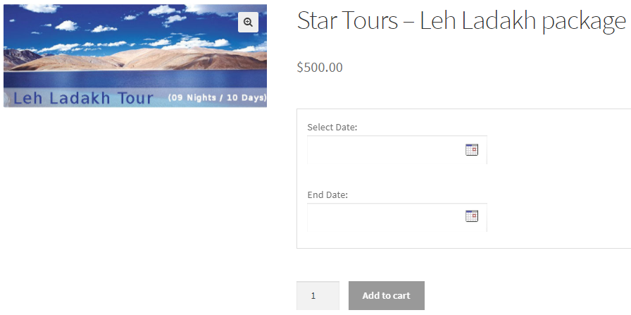The height and width of the screenshot is (315, 631).
Task: Click the "Select Date:" label
Action: 332,128
